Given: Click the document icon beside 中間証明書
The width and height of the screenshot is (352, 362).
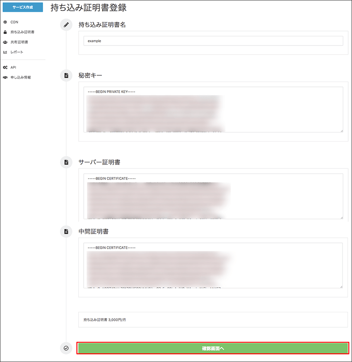Looking at the screenshot, I should click(66, 232).
